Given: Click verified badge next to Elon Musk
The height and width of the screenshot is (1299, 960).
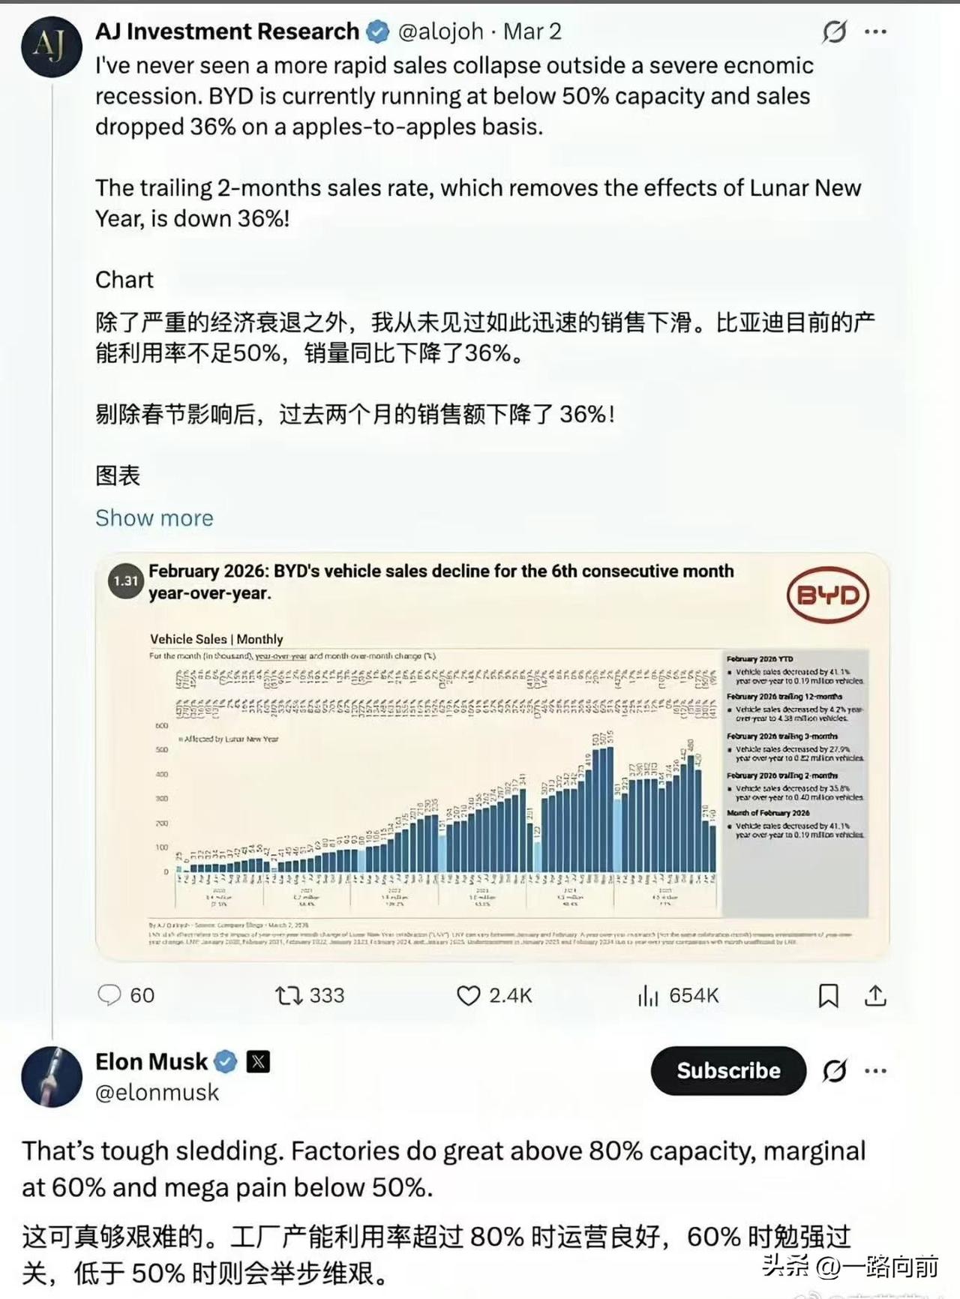Looking at the screenshot, I should [x=225, y=1060].
